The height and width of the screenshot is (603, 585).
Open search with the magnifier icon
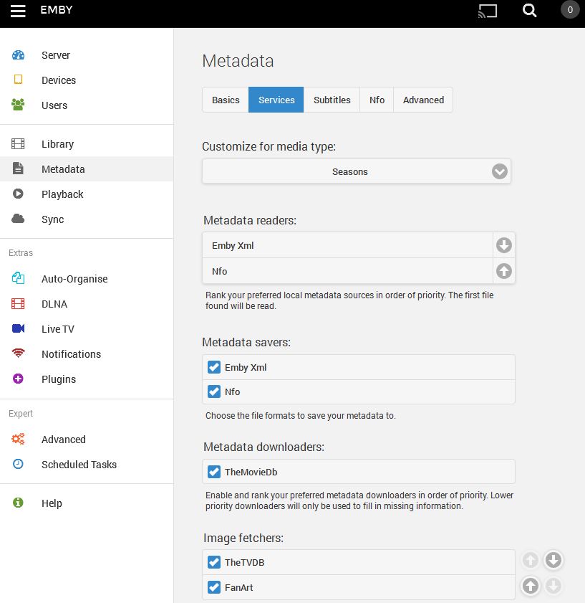[x=529, y=11]
